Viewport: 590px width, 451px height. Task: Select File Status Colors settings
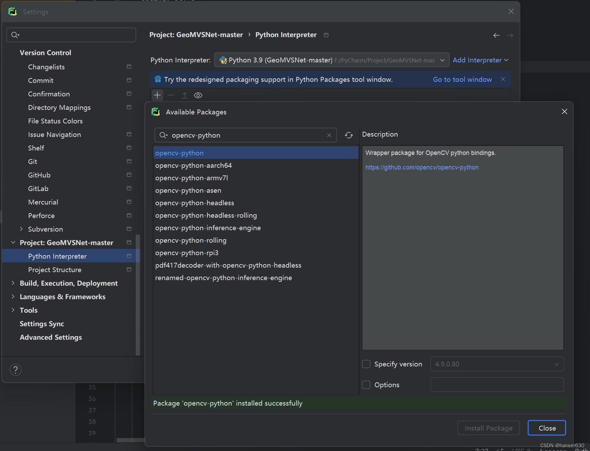pos(55,121)
